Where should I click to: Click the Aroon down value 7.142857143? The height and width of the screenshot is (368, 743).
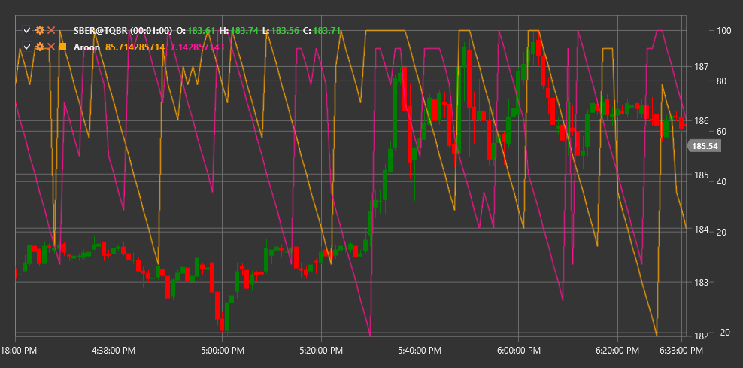(196, 47)
